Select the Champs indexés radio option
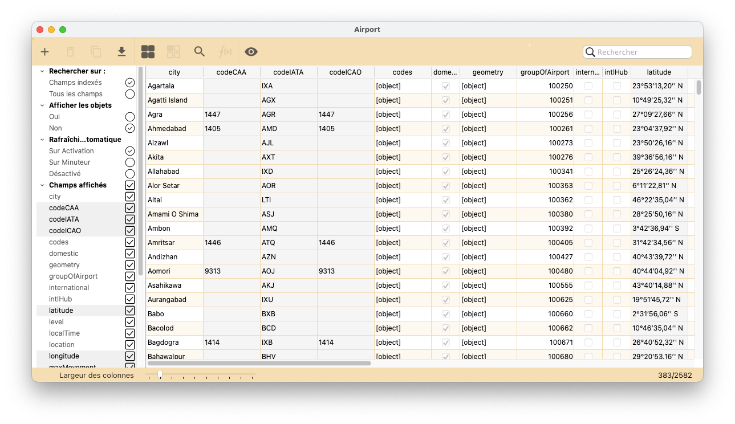This screenshot has height=424, width=735. (130, 83)
